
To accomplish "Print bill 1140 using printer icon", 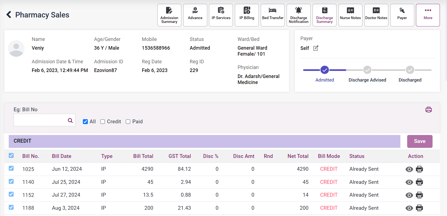I will 419,182.
